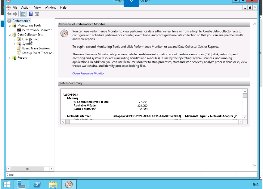Toggle the Show/Hide Action Pane icon
This screenshot has height=189, width=263.
[37, 14]
